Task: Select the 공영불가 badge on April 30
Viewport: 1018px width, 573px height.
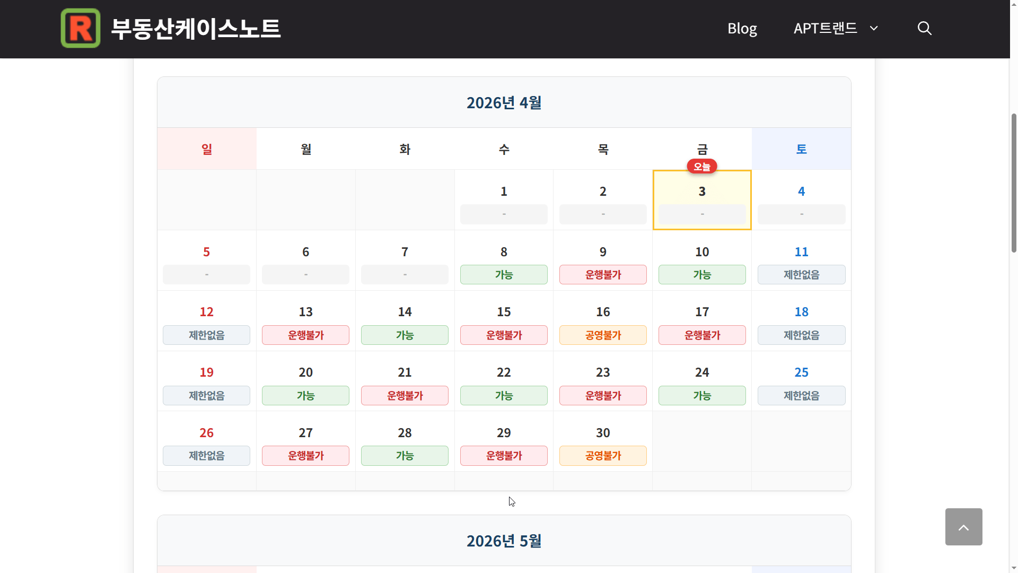Action: (603, 456)
